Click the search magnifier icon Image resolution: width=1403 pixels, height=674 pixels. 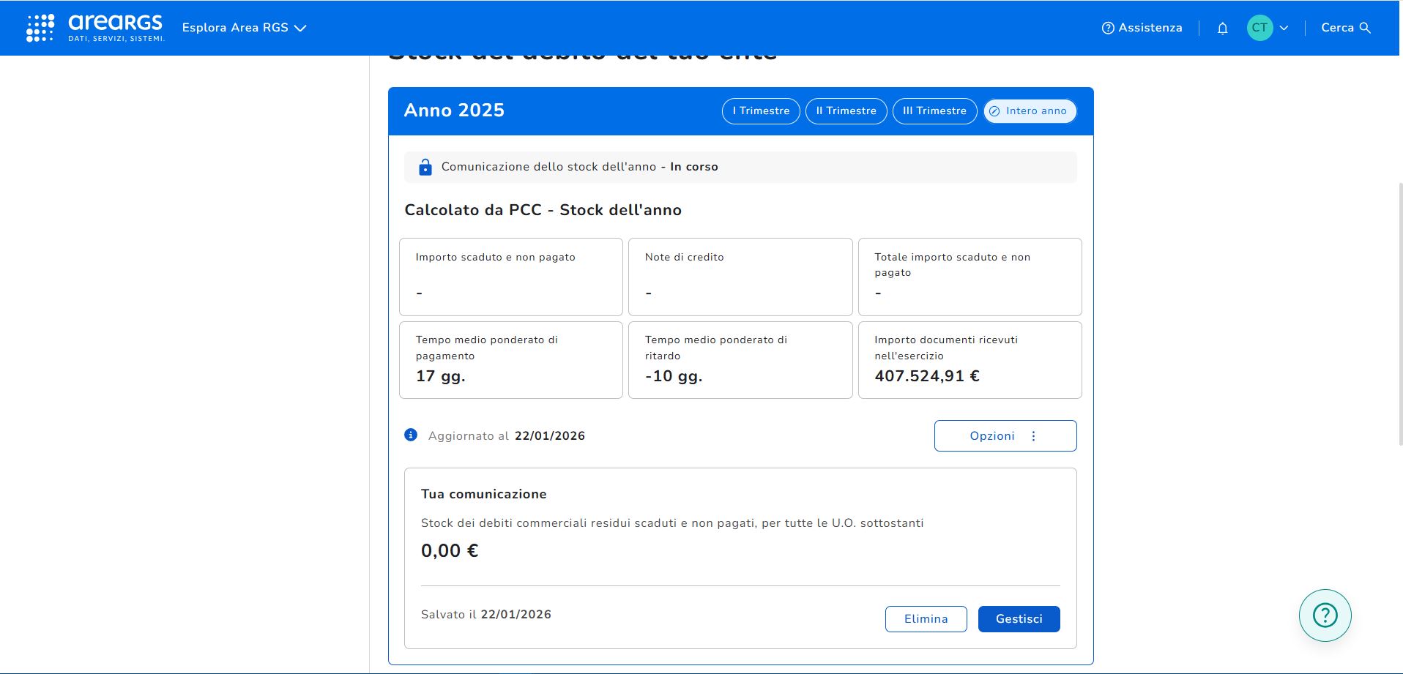click(1365, 28)
